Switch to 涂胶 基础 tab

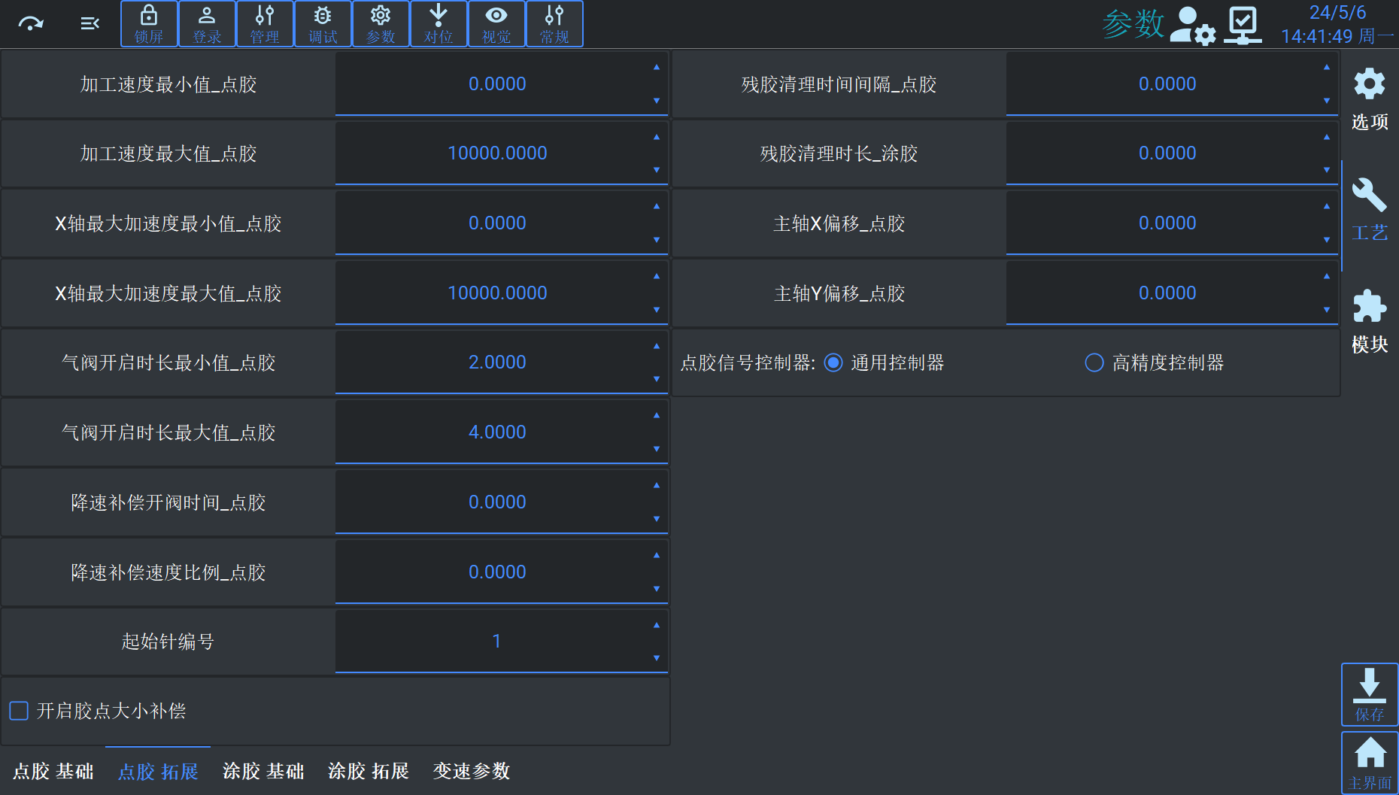pos(263,771)
